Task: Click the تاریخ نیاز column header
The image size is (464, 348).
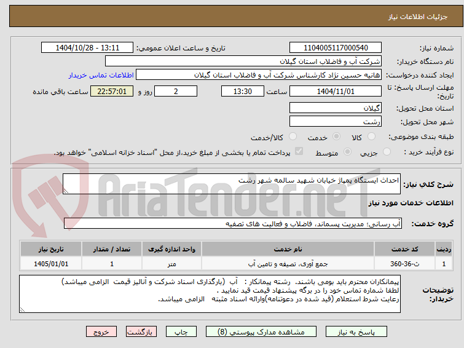Action: [x=51, y=249]
